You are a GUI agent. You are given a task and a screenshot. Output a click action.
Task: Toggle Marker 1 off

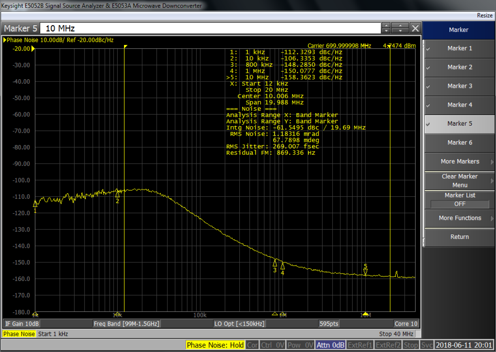[x=459, y=48]
